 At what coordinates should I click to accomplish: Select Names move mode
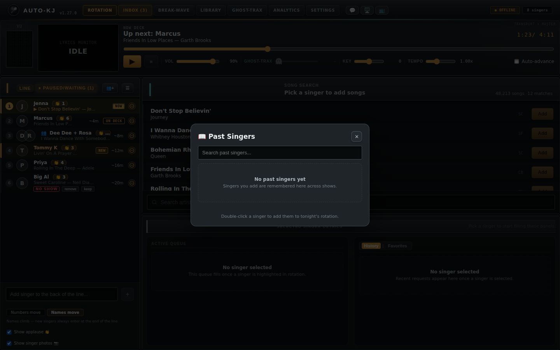(65, 312)
